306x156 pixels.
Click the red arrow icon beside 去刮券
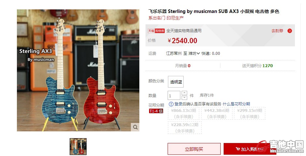[290, 31]
